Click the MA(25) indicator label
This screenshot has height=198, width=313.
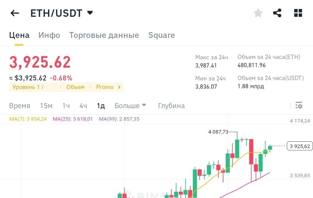(x=73, y=119)
